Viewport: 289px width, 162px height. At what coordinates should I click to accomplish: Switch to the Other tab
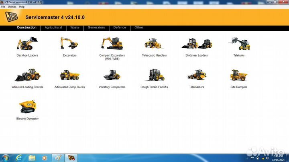tap(139, 27)
